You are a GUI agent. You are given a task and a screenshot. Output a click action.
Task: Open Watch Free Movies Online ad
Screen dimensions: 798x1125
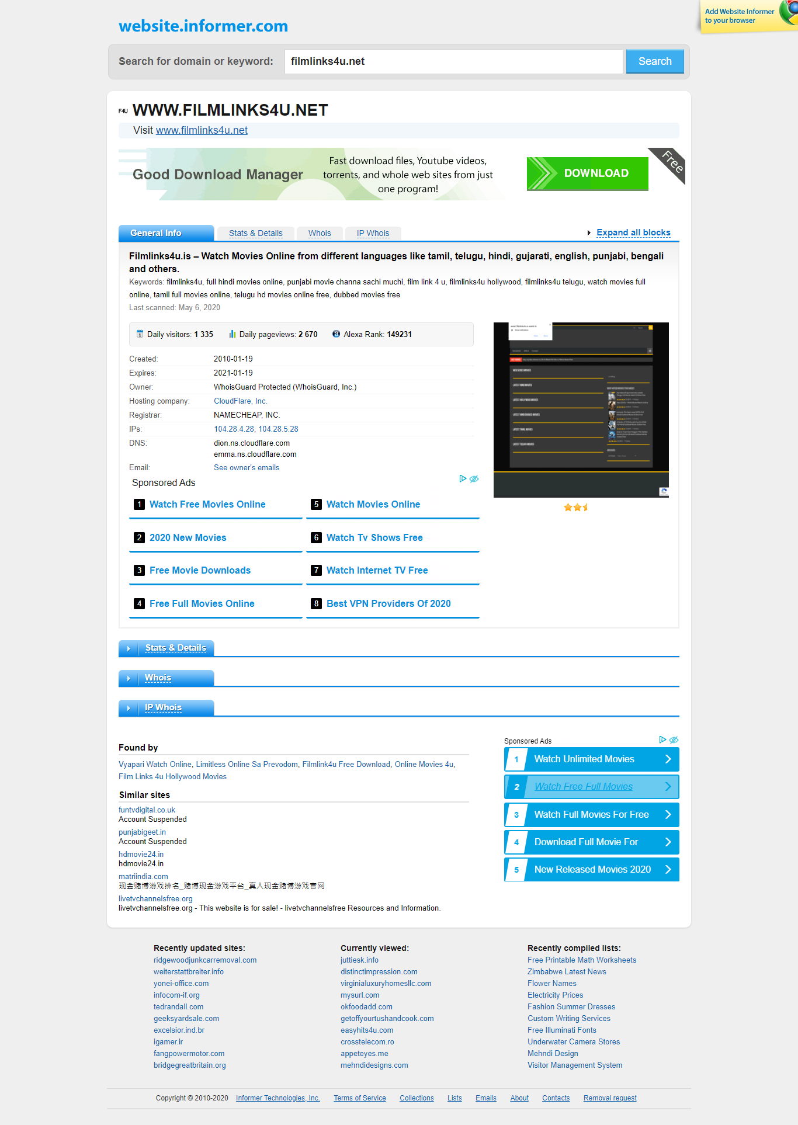click(207, 504)
